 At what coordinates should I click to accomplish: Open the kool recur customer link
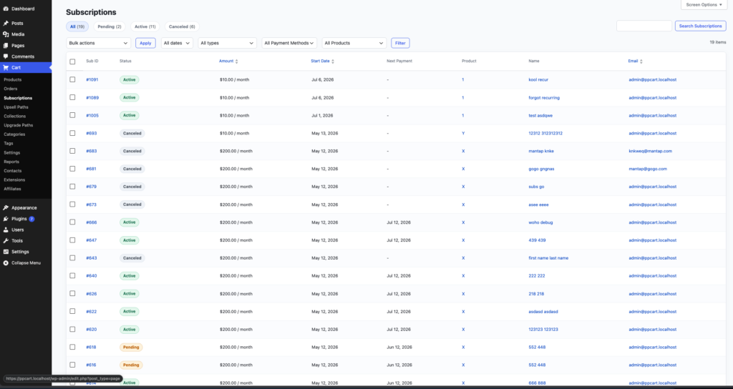tap(538, 79)
